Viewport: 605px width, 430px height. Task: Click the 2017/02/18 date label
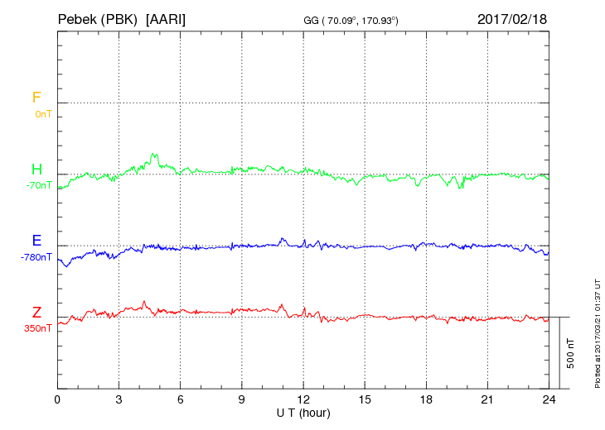click(512, 18)
